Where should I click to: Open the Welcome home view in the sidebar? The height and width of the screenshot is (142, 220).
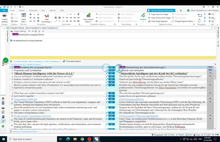pyautogui.click(x=3, y=98)
